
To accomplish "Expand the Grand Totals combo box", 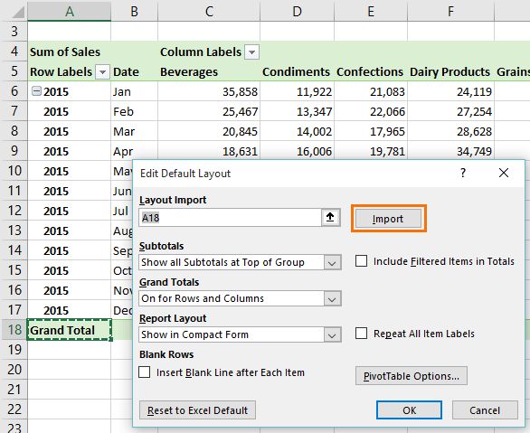I will [332, 298].
